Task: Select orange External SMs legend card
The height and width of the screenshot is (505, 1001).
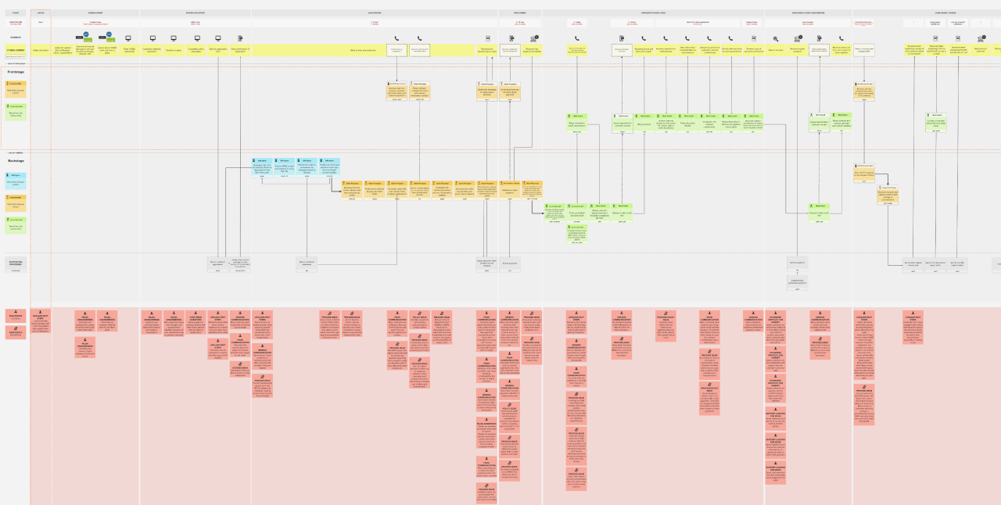Action: (x=16, y=88)
